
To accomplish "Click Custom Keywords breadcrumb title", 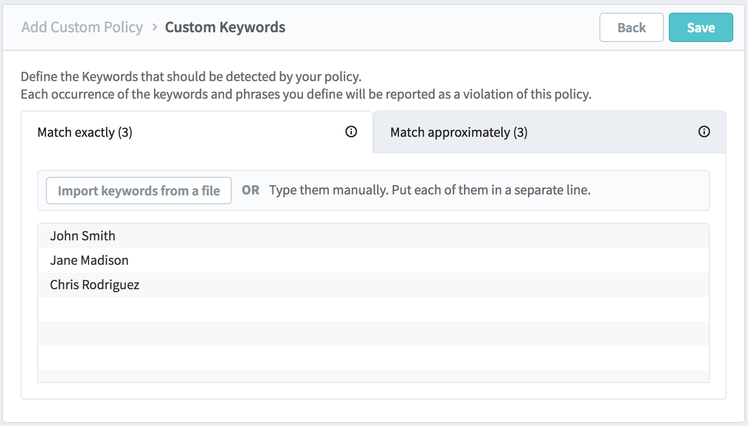I will [225, 27].
